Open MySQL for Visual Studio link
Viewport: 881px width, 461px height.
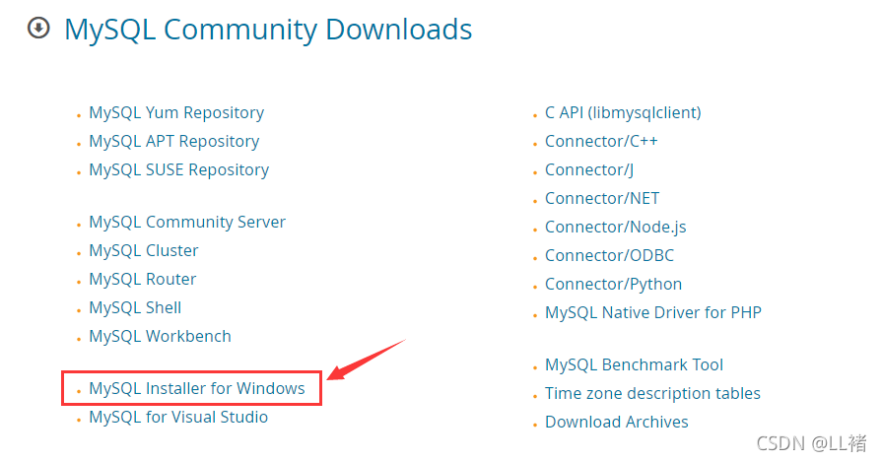(178, 418)
